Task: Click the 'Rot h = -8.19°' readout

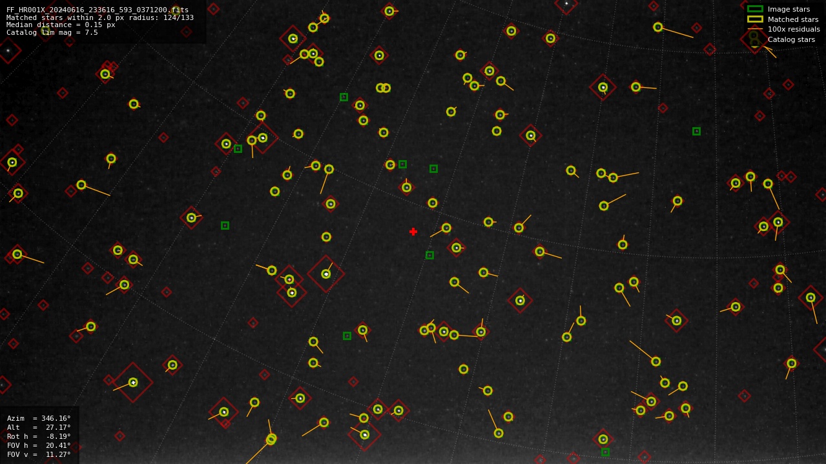Action: pyautogui.click(x=39, y=436)
